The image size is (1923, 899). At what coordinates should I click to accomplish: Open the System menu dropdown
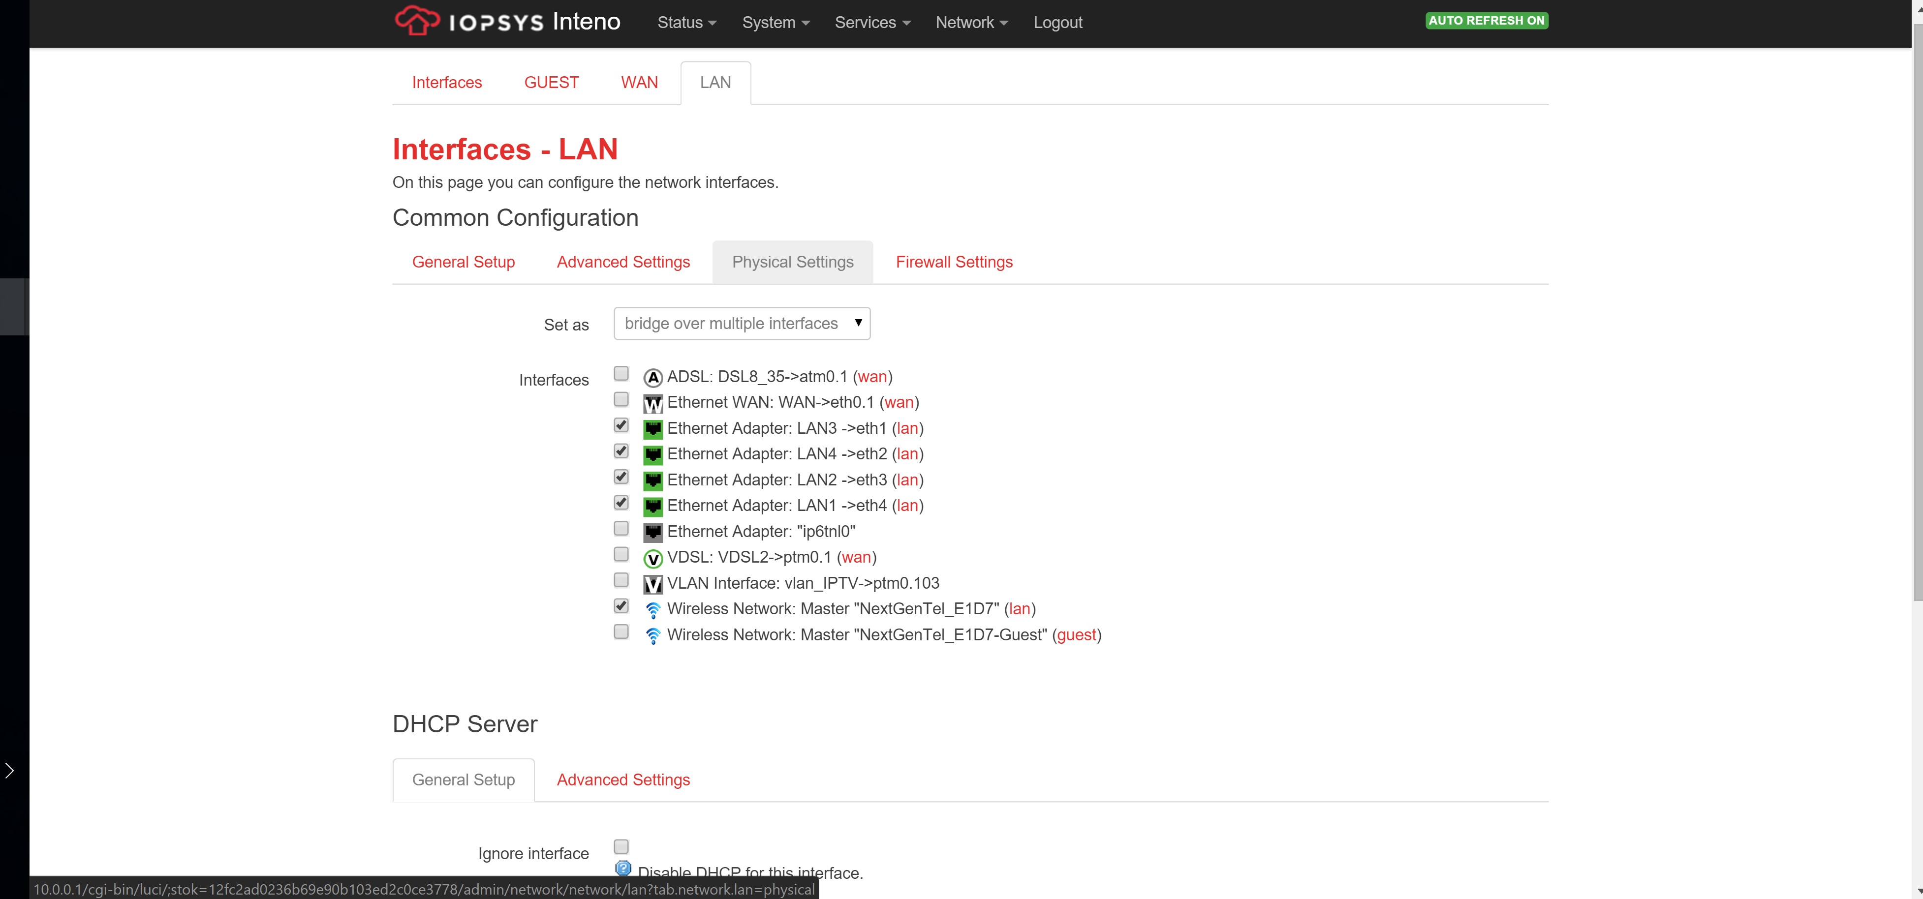775,23
